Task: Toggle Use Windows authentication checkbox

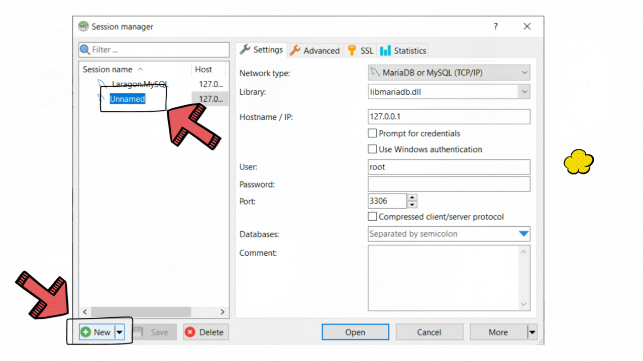Action: coord(372,149)
